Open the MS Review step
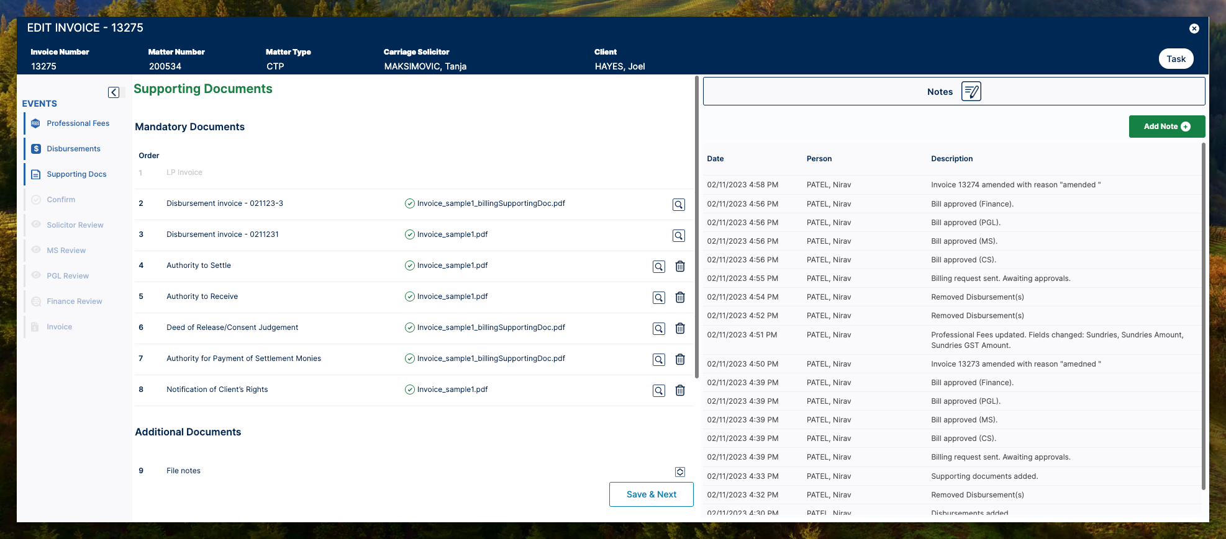Image resolution: width=1226 pixels, height=539 pixels. (66, 251)
